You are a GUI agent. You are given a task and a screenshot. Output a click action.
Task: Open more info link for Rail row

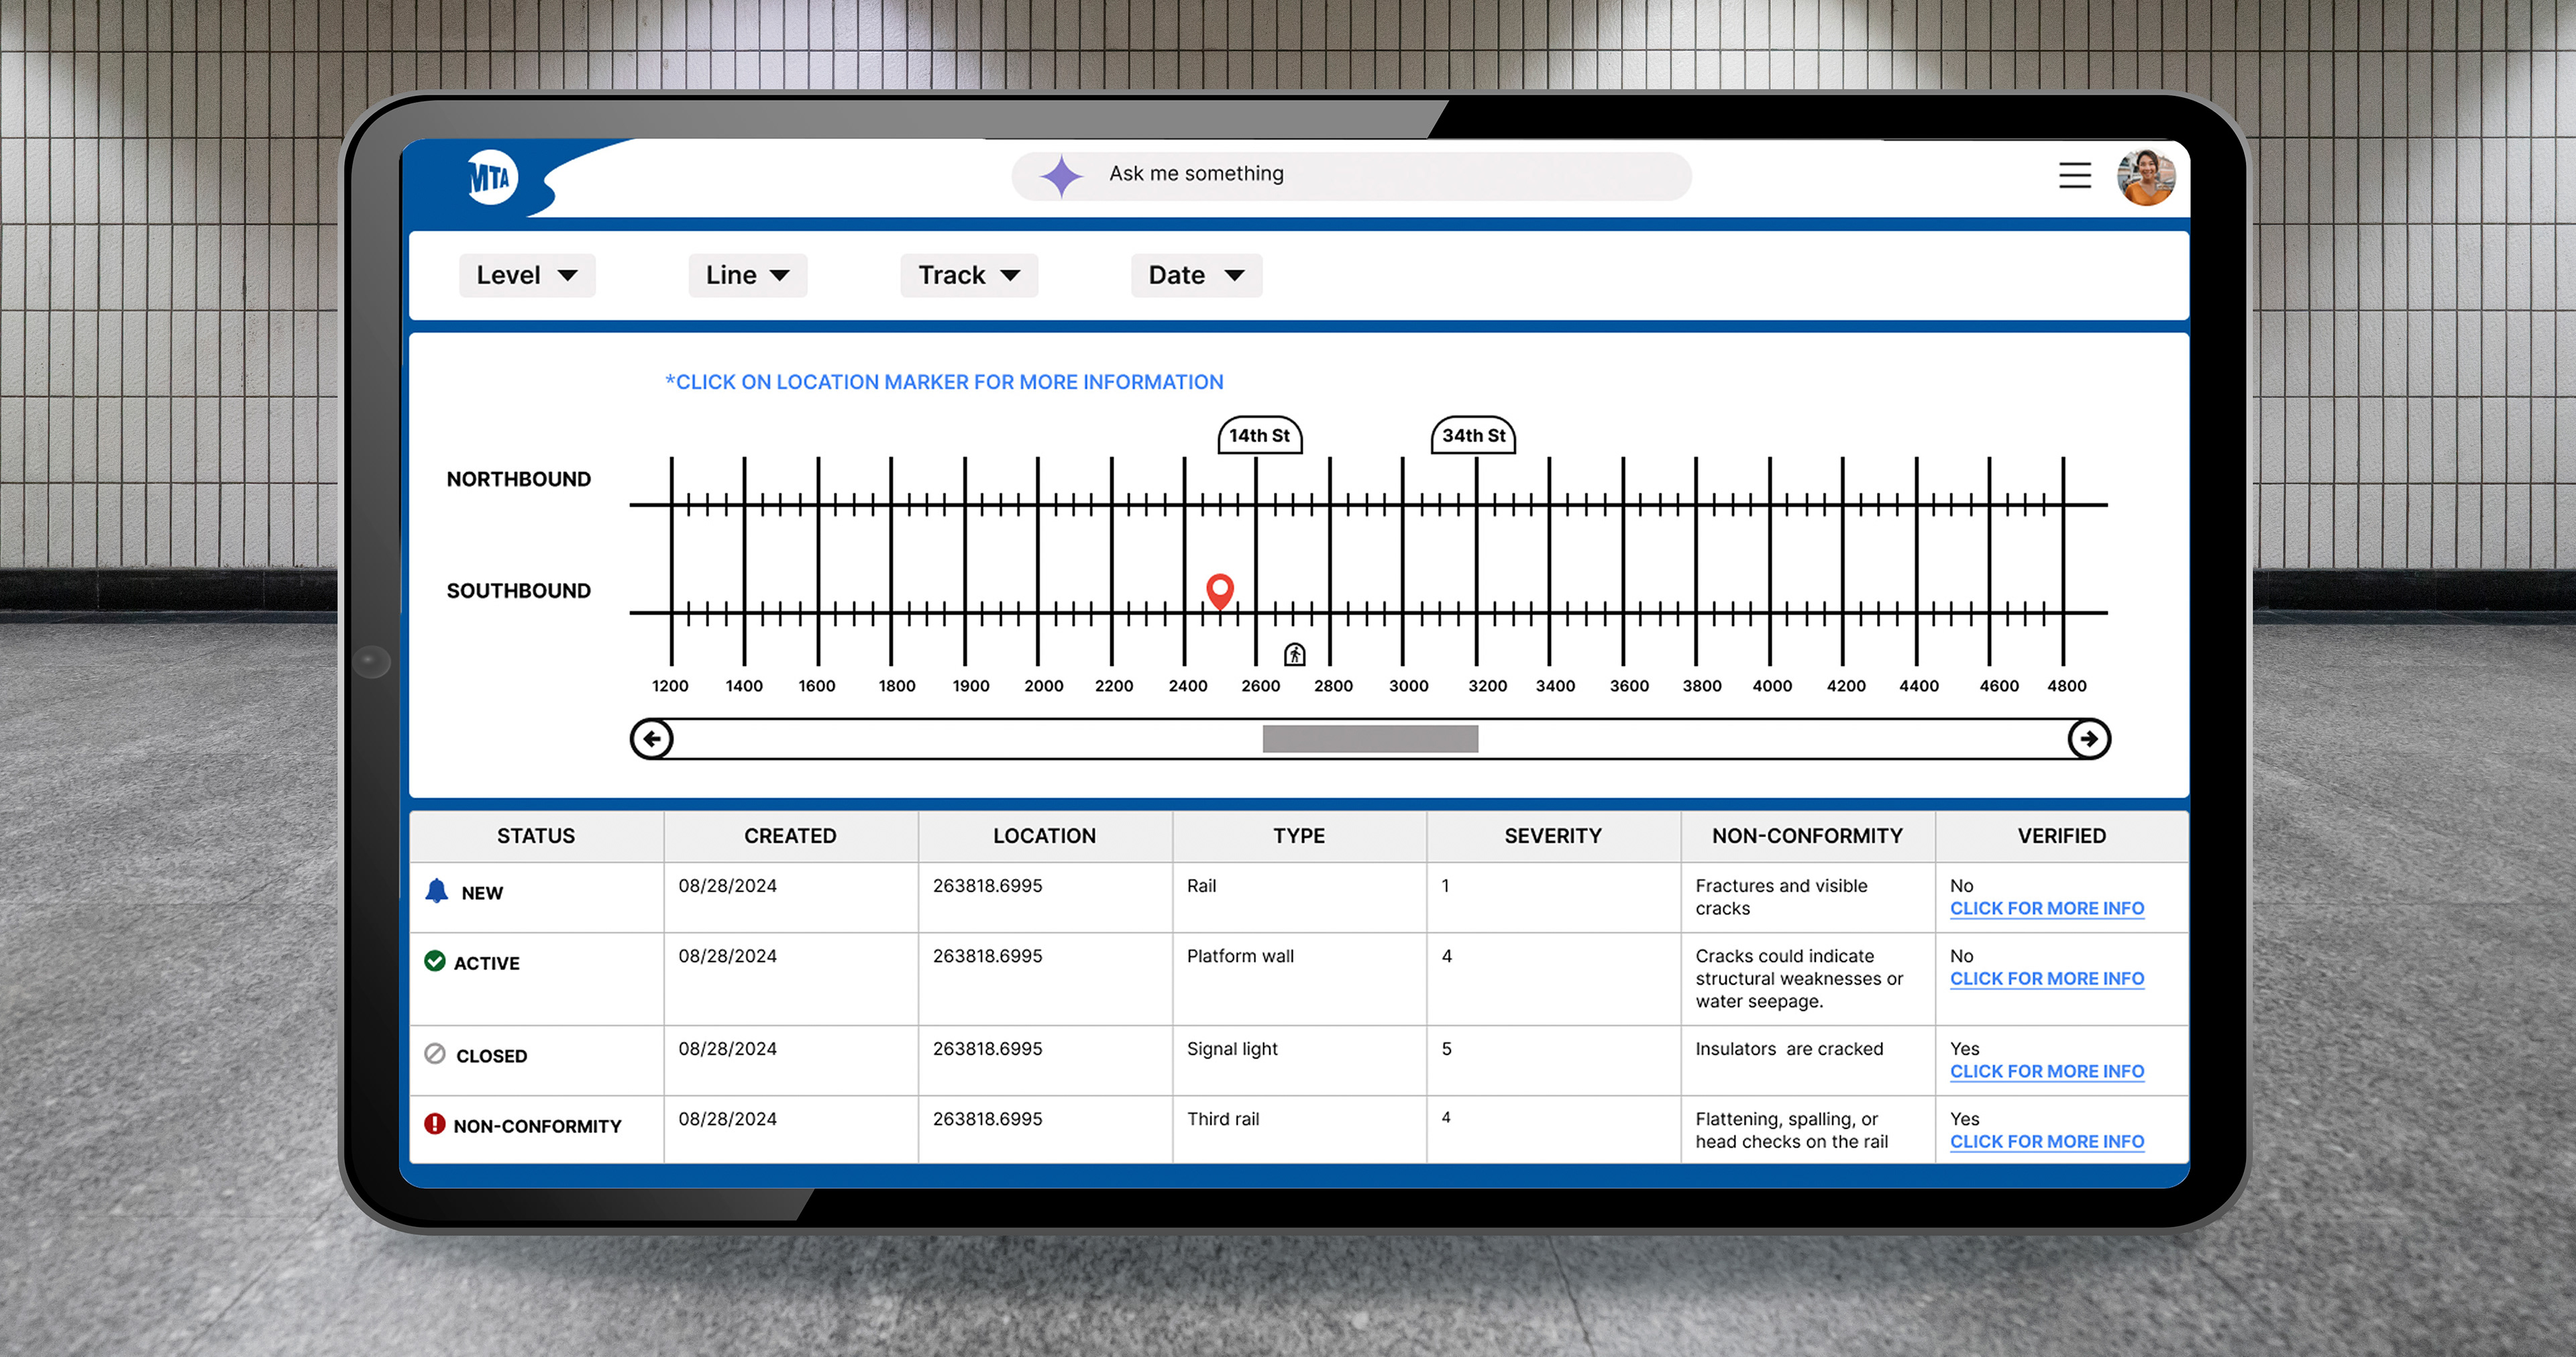click(2046, 909)
